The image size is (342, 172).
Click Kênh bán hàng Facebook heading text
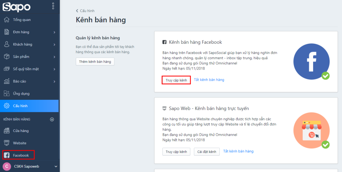coord(195,42)
